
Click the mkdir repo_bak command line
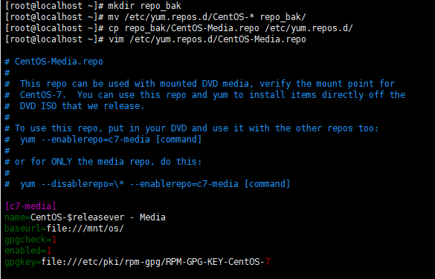click(x=93, y=6)
